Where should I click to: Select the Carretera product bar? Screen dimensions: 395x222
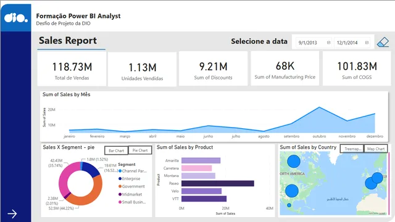pyautogui.click(x=196, y=168)
